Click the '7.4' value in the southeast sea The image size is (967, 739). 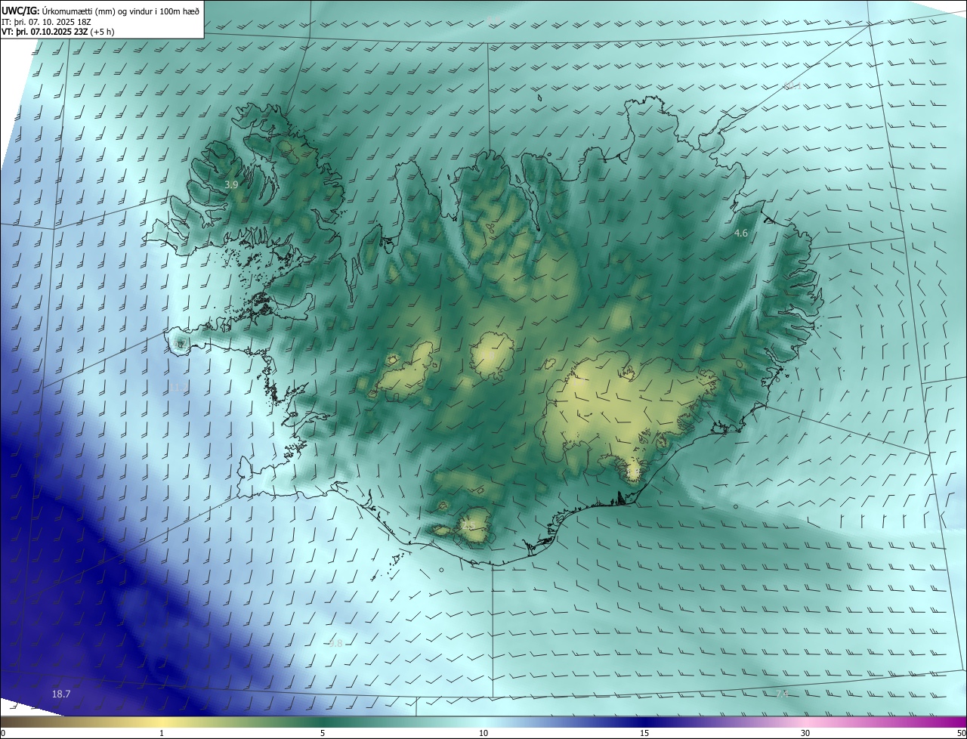[x=782, y=693]
